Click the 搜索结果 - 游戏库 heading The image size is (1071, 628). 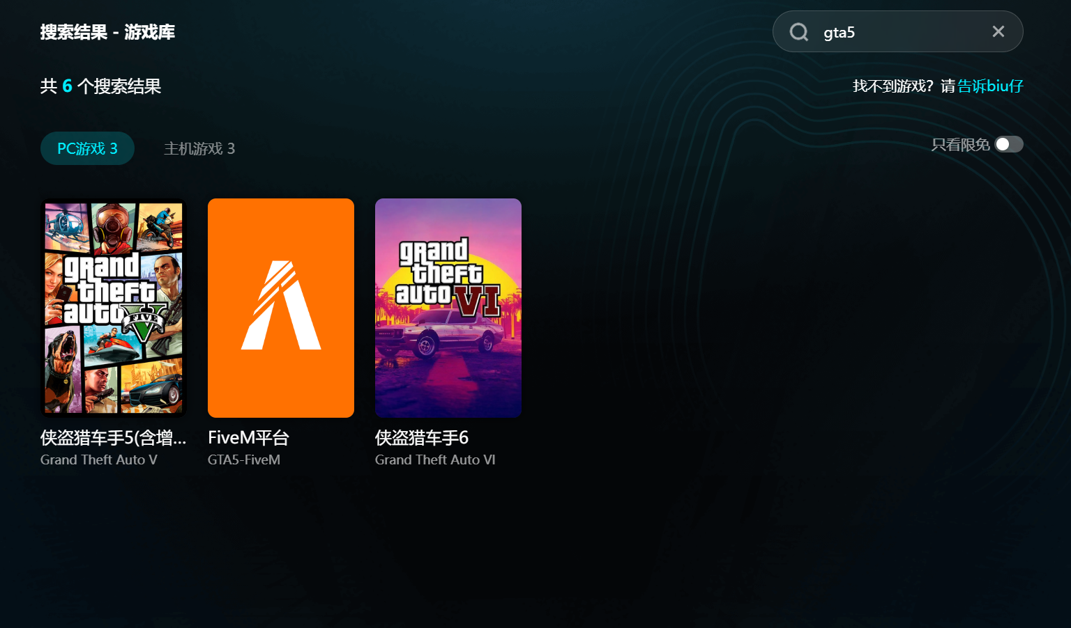(107, 32)
